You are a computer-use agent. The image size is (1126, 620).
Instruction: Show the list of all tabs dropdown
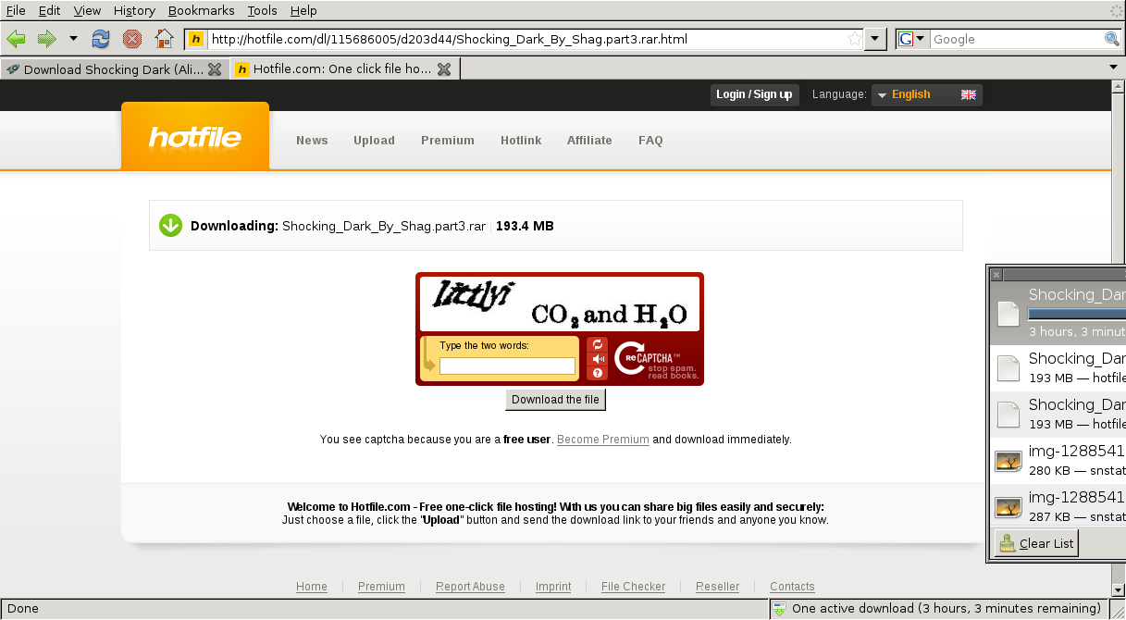1113,68
